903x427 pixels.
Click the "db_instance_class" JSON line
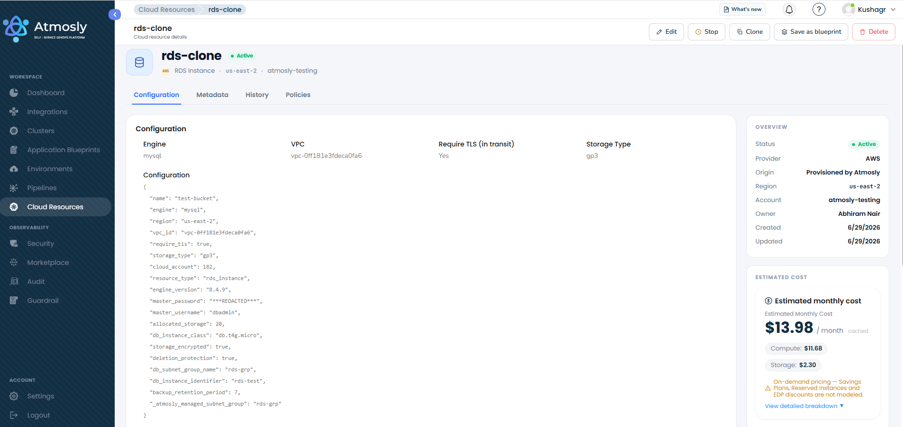(x=206, y=335)
